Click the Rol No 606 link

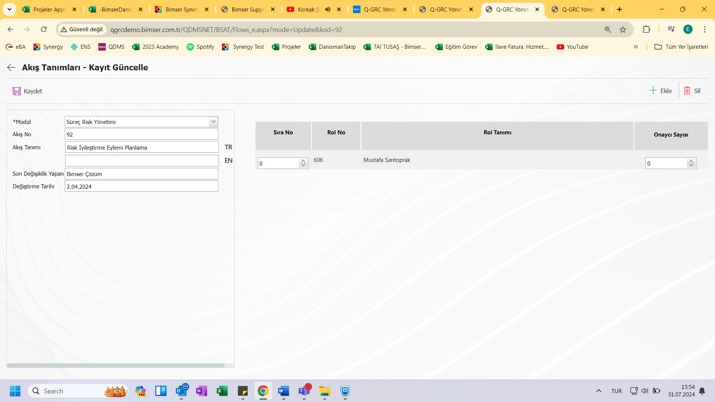318,160
